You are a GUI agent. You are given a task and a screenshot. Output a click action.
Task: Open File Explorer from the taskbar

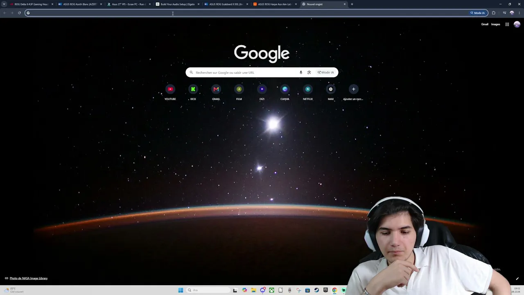[253, 290]
